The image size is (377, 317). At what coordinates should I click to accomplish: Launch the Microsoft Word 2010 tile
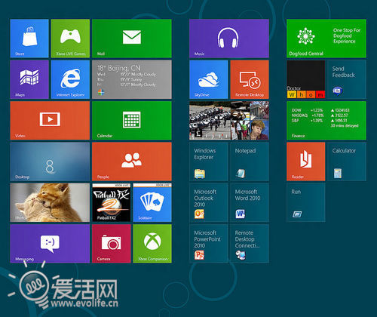click(x=250, y=202)
